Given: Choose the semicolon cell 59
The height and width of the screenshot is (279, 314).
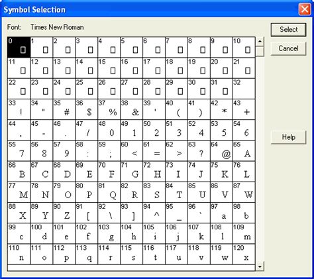Looking at the screenshot, I should pos(109,150).
